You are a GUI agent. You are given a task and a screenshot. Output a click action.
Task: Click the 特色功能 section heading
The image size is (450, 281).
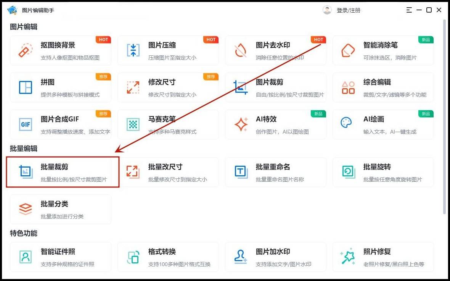click(24, 233)
